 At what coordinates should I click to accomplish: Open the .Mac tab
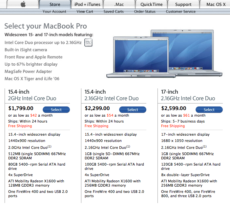coord(119,4)
